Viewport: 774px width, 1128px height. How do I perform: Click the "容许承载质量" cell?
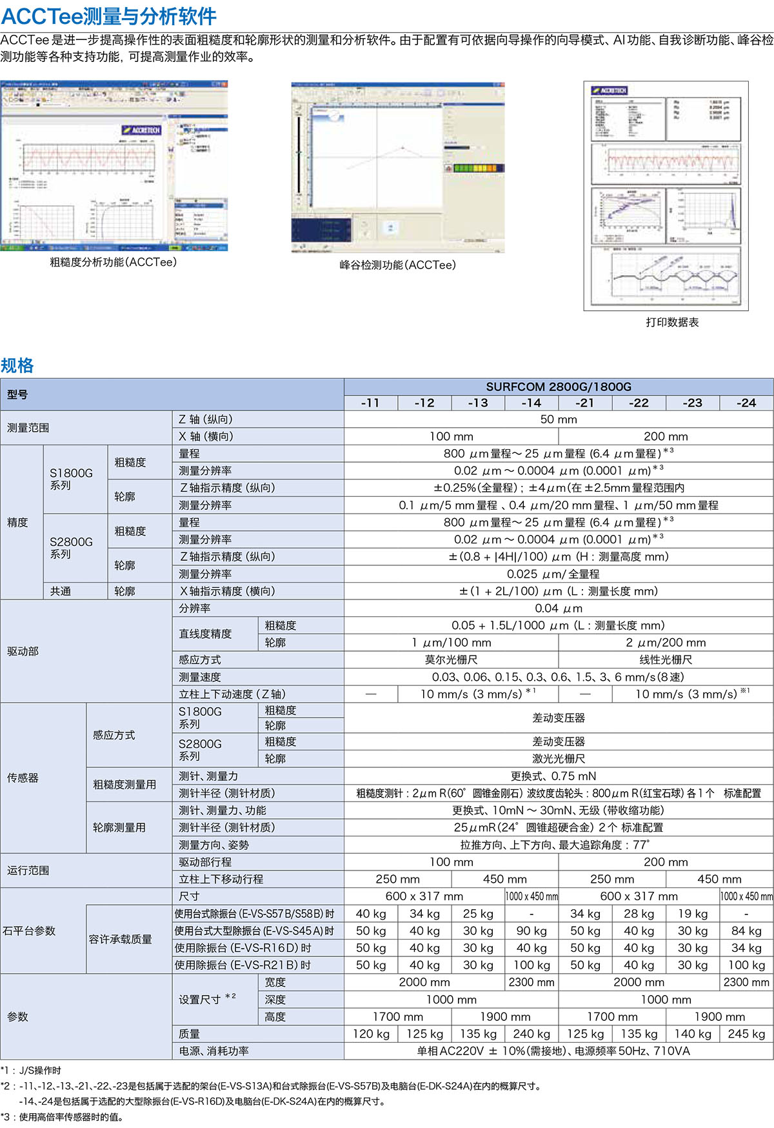coord(129,939)
